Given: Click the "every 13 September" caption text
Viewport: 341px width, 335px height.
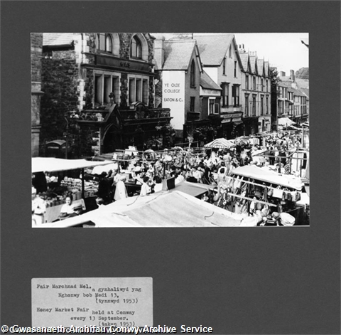Looking at the screenshot, I should tap(99, 318).
